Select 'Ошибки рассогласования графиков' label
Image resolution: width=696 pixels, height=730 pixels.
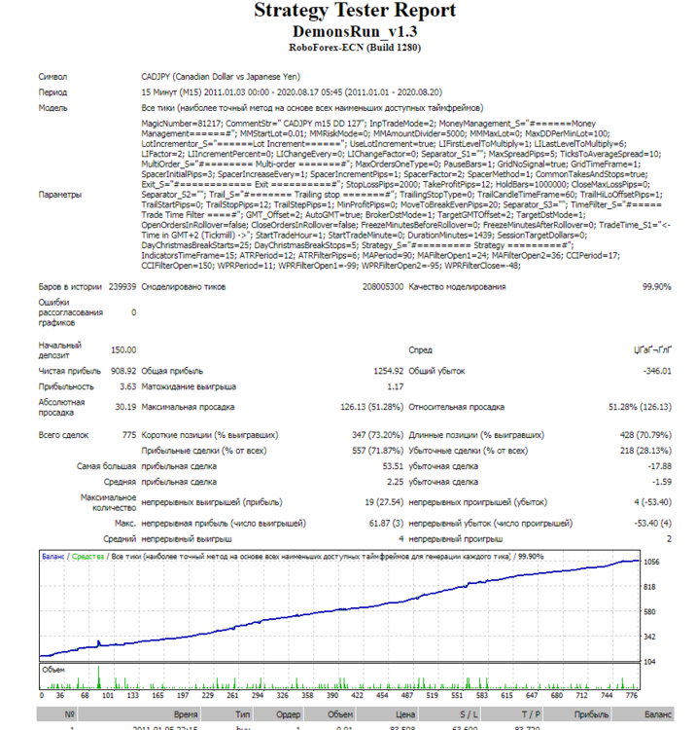click(71, 312)
